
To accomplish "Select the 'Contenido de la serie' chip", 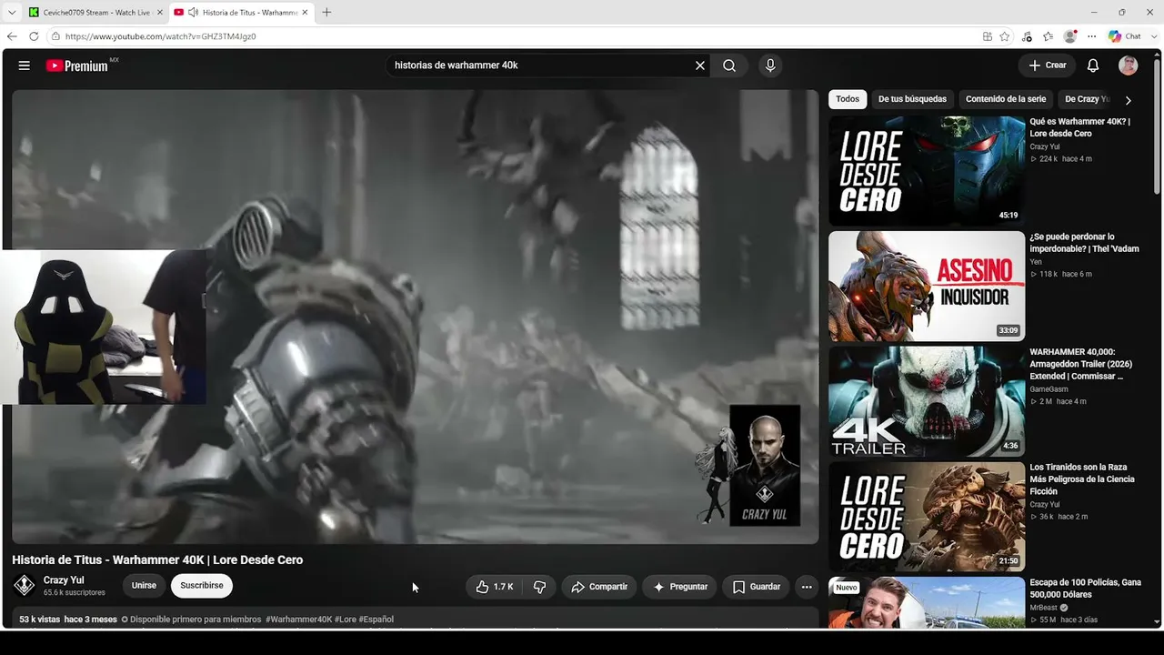I will pyautogui.click(x=1006, y=99).
